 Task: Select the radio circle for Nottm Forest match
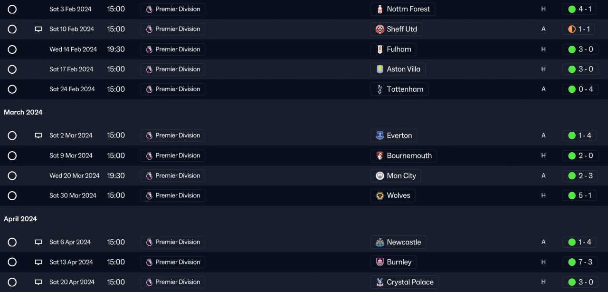[x=12, y=9]
